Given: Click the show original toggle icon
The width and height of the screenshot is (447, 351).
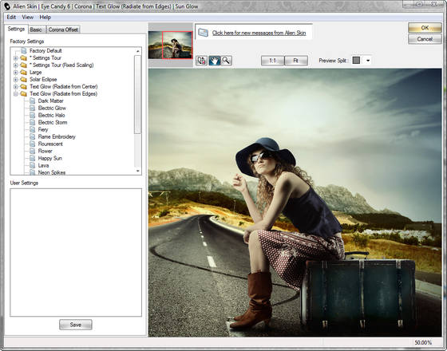Looking at the screenshot, I should click(x=201, y=61).
